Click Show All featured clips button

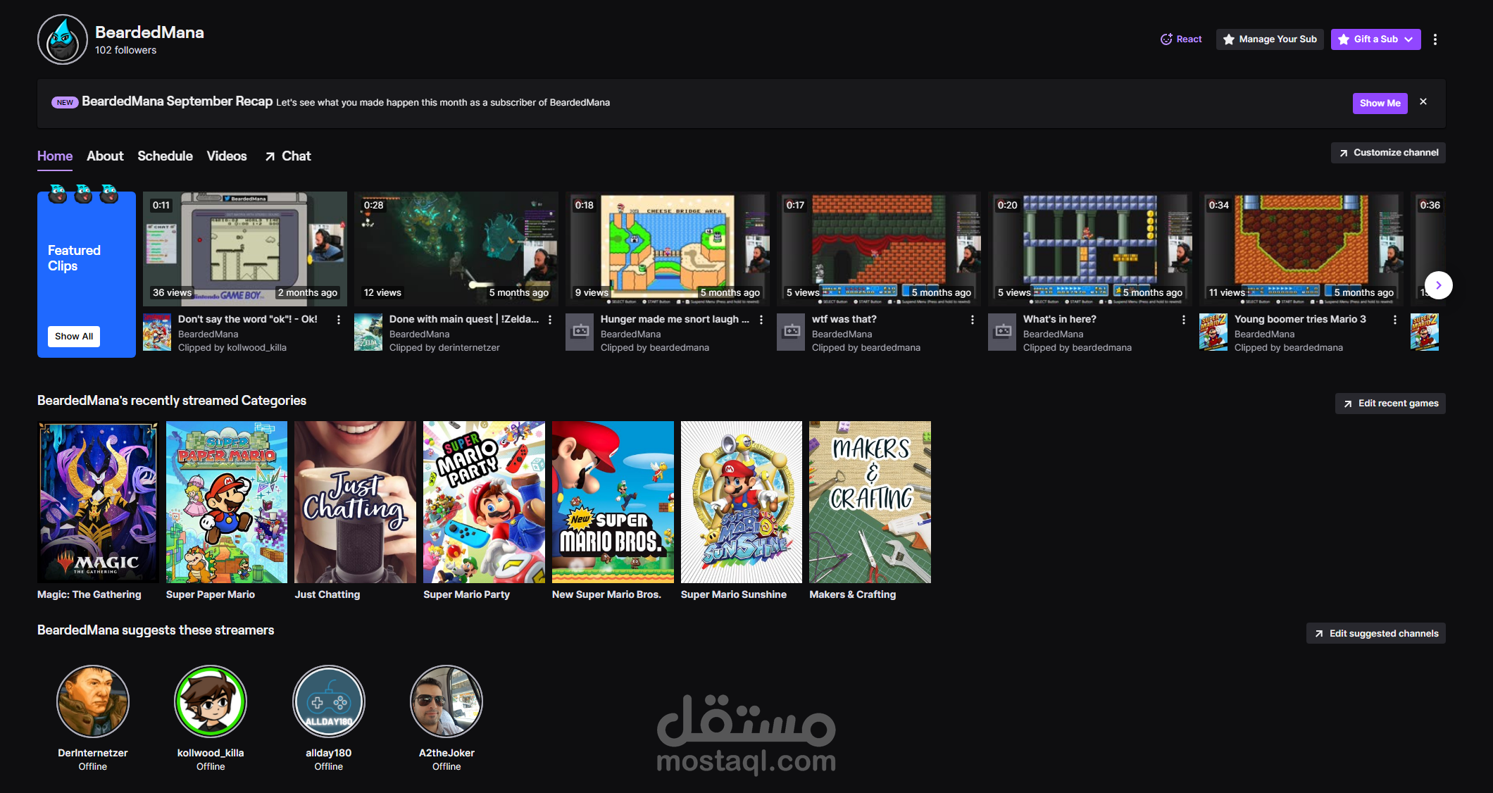(x=74, y=337)
